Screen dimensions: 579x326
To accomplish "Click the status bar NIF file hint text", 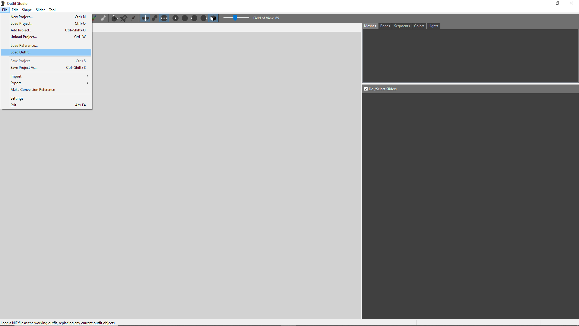I will coord(58,323).
